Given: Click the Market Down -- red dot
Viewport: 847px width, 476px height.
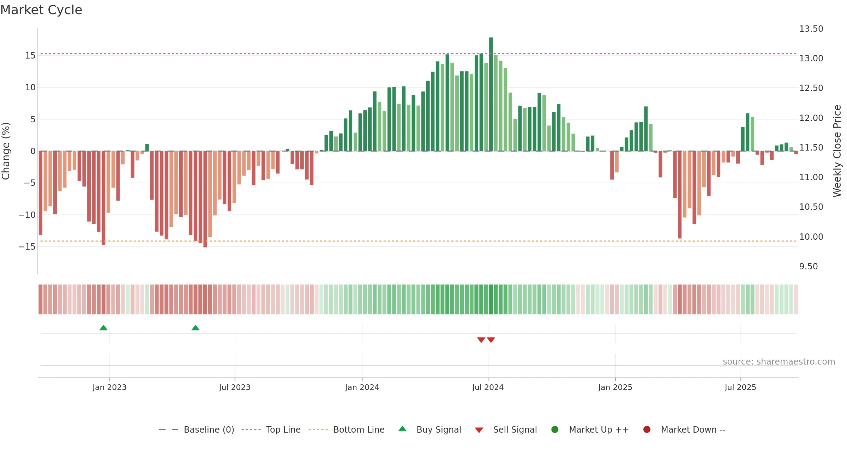Looking at the screenshot, I should [647, 429].
